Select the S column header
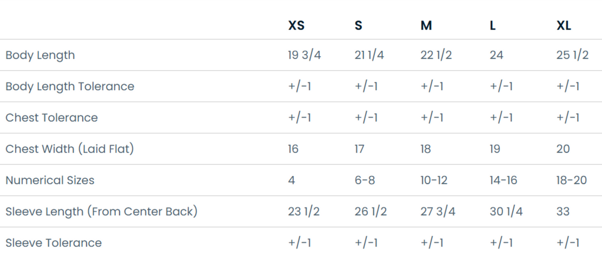 (x=358, y=26)
